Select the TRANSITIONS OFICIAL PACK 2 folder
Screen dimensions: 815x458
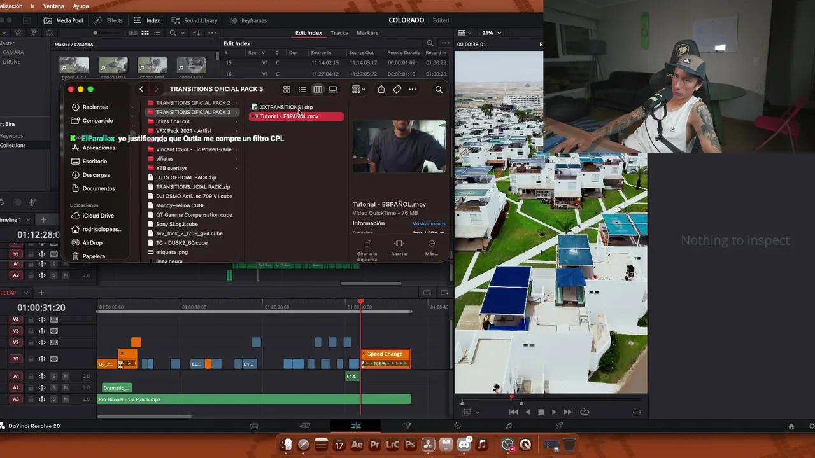(193, 103)
